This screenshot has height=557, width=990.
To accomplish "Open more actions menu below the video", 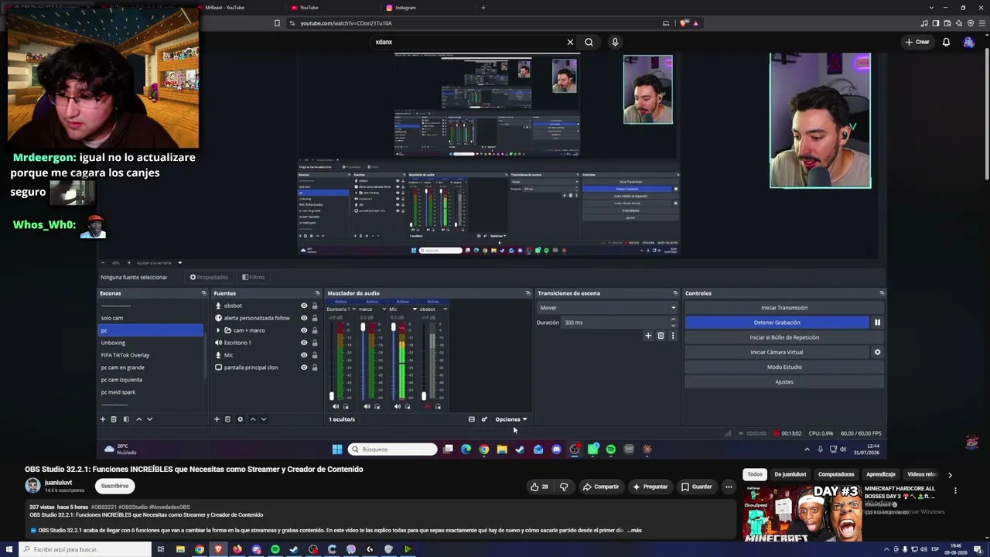I will click(x=729, y=487).
